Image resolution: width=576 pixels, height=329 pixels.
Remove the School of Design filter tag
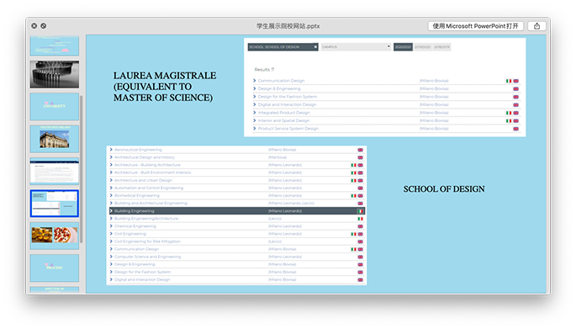[315, 47]
